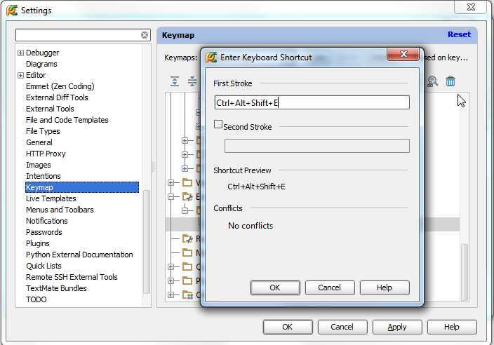Click the First Stroke input field

coord(312,102)
